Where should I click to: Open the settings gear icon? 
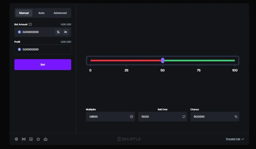point(16,139)
